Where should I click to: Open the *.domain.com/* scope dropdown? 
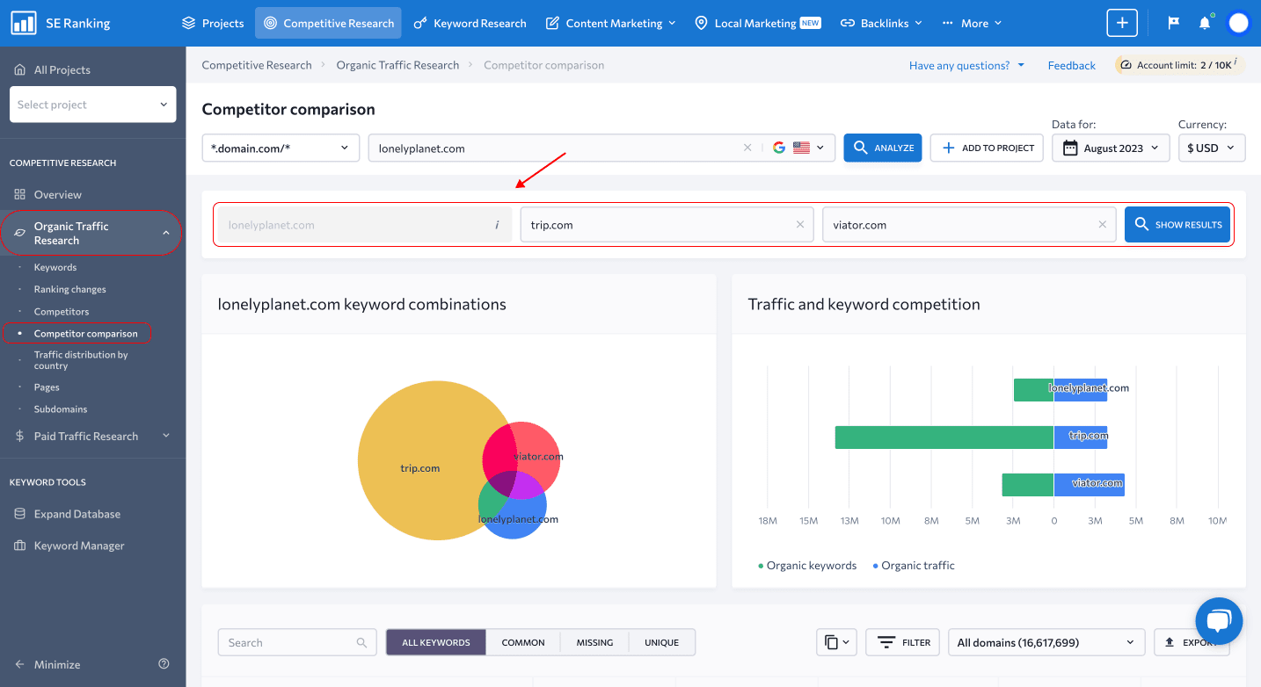point(281,148)
